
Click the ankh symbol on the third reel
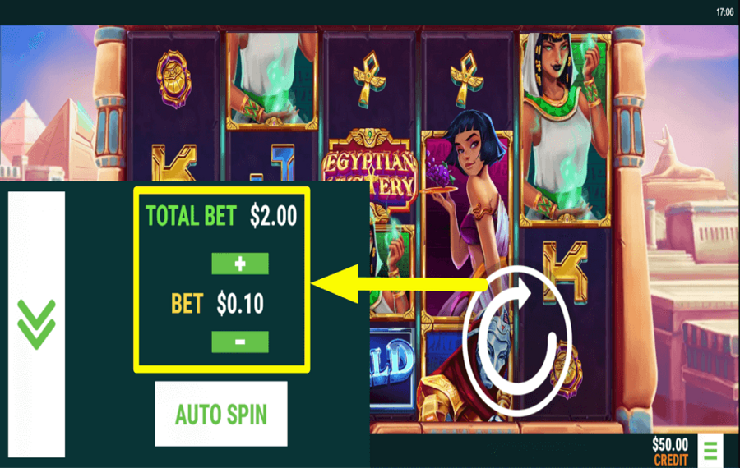point(369,78)
